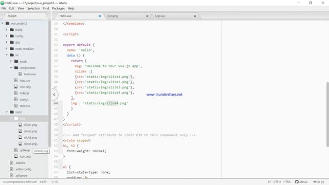Screen dimensions: 329x185
Task: Collapse the src folder
Action: [7, 55]
